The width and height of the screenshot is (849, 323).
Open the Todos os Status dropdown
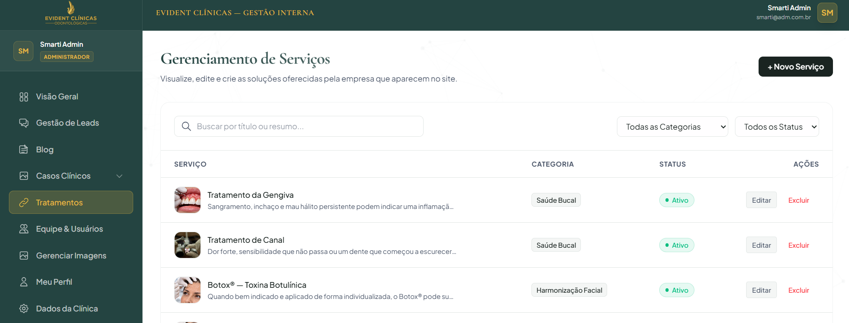777,127
